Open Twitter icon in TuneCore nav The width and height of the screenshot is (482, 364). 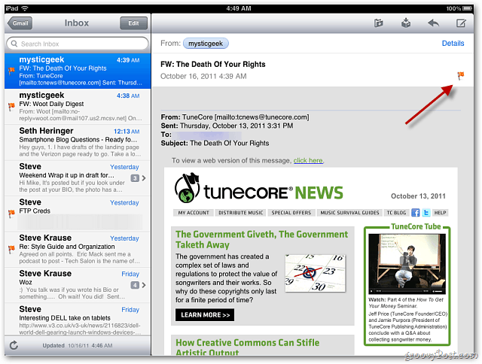coord(426,212)
